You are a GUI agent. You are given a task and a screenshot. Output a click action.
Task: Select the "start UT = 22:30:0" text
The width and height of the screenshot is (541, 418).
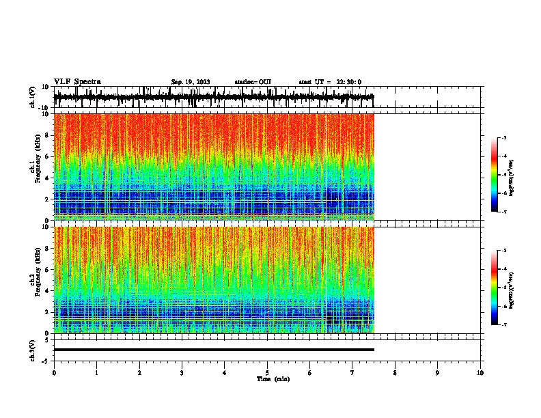[330, 82]
